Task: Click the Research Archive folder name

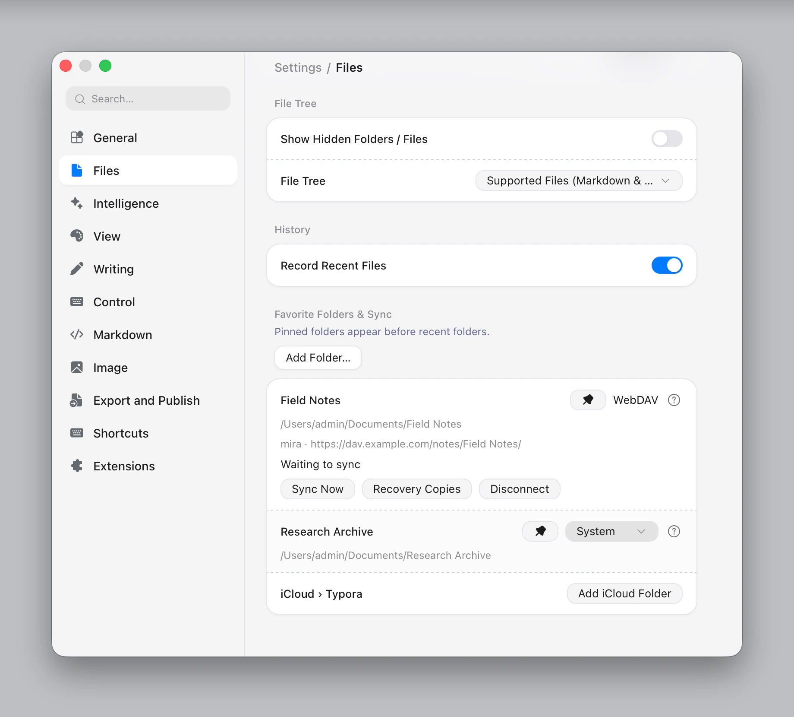Action: (327, 532)
